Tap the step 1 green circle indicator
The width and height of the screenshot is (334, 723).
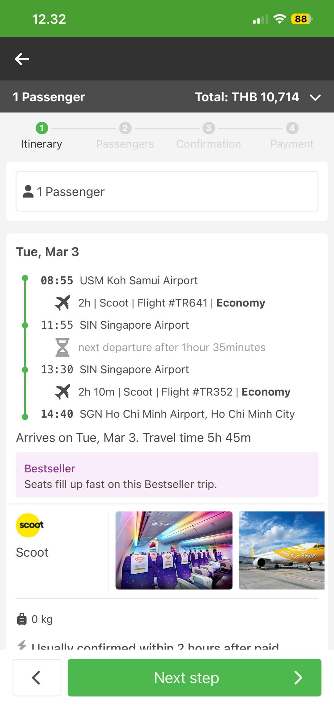click(42, 128)
